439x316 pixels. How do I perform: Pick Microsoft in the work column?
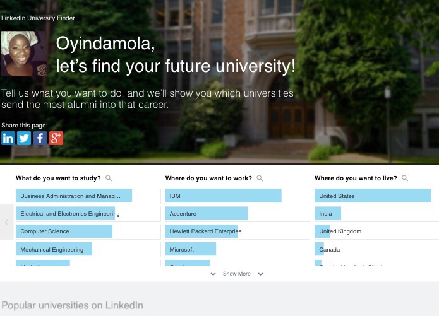(x=190, y=250)
